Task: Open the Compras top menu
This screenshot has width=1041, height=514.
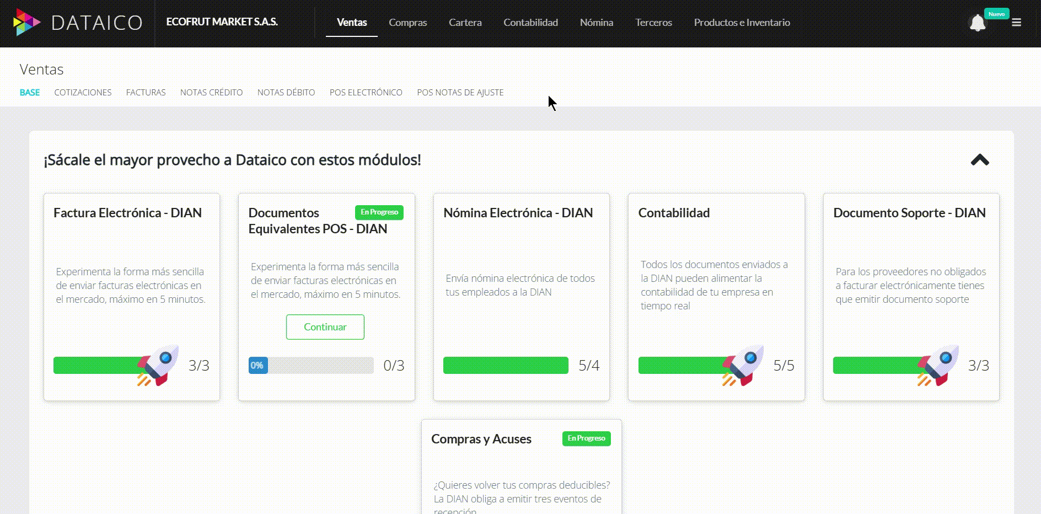Action: click(407, 23)
